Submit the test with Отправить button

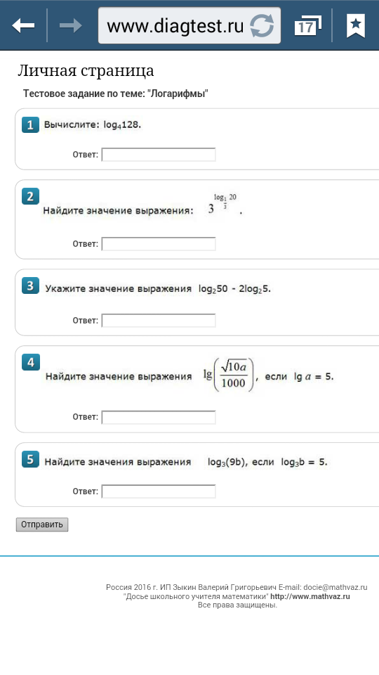click(x=42, y=525)
